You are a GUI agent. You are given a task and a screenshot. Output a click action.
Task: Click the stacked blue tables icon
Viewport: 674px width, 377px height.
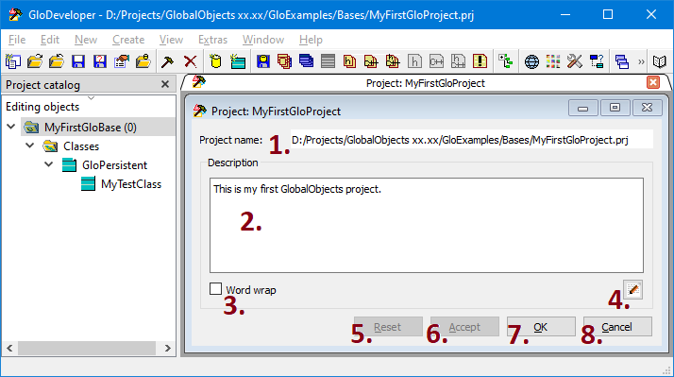[x=306, y=61]
